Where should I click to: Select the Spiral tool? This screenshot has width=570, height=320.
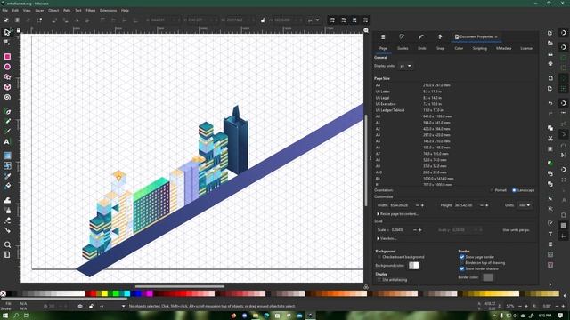[x=7, y=97]
